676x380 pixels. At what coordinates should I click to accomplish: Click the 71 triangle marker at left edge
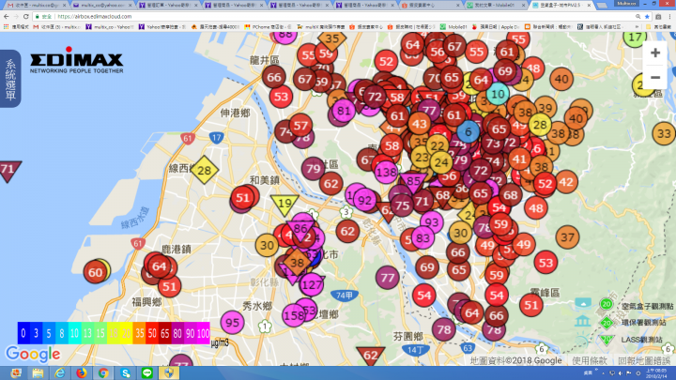tap(8, 170)
